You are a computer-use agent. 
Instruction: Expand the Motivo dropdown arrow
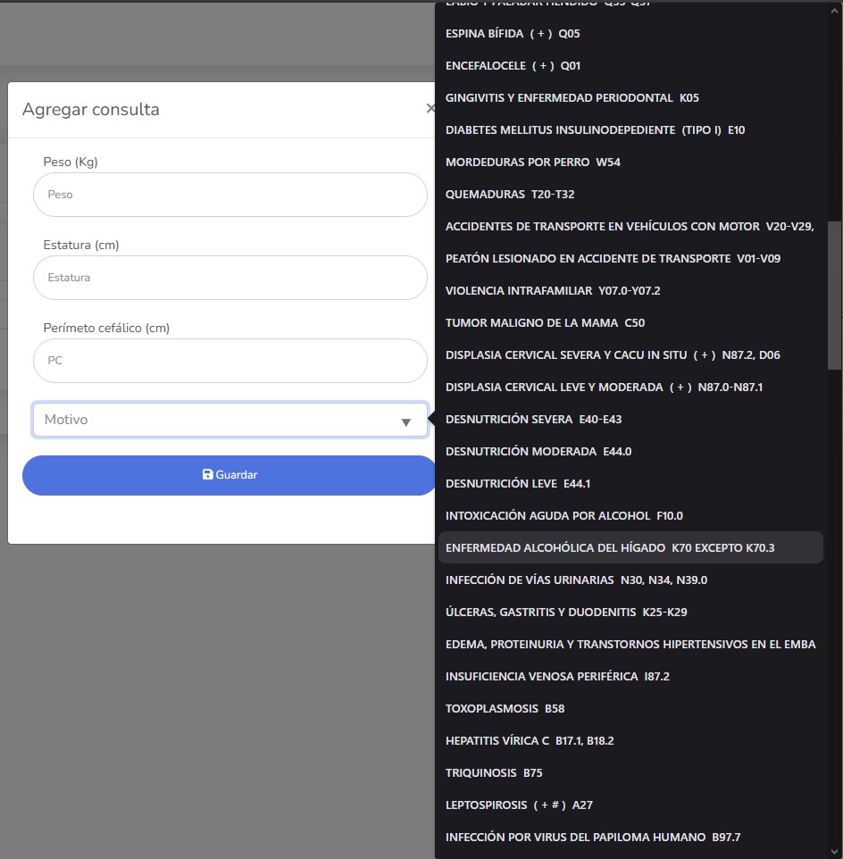click(x=405, y=421)
